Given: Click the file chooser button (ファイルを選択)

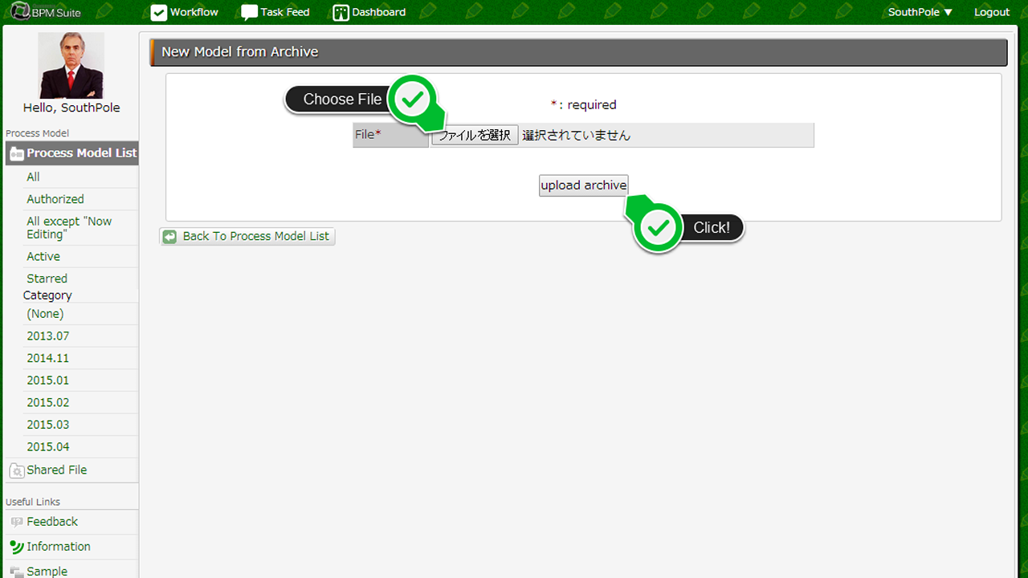Looking at the screenshot, I should click(475, 135).
